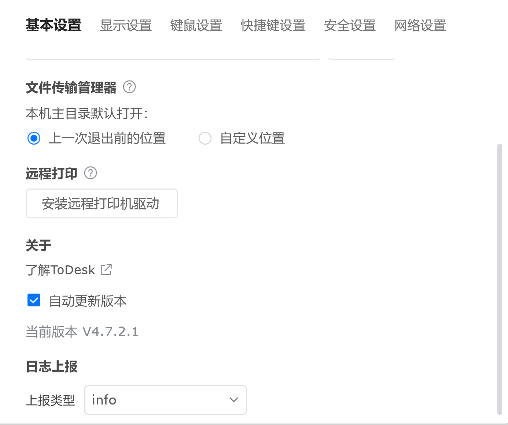Switch to 显示设置 tab

point(126,26)
